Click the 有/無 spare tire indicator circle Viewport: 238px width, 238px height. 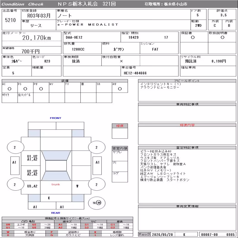[97, 203]
